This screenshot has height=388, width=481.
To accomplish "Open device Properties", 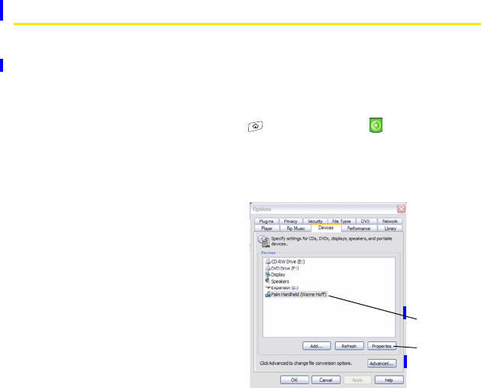I will click(382, 346).
